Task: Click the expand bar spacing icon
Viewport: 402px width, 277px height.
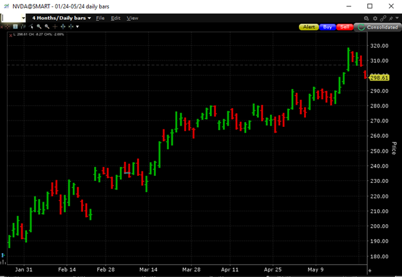Action: click(63, 26)
